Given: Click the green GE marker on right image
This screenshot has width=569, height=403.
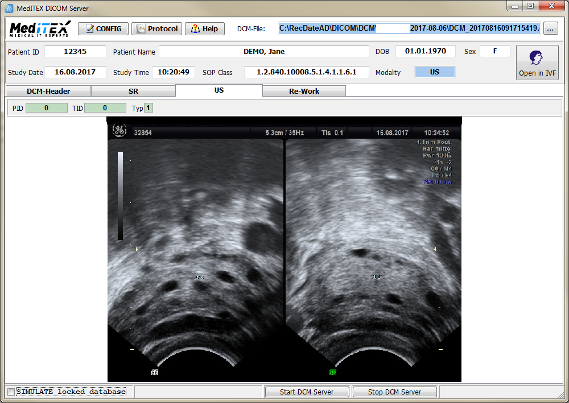Looking at the screenshot, I should pos(332,372).
